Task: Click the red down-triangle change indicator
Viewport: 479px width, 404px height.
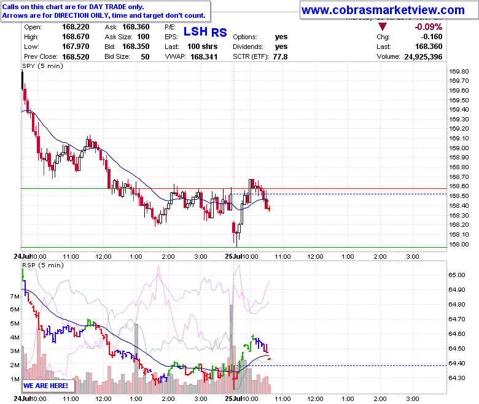Action: click(x=382, y=26)
